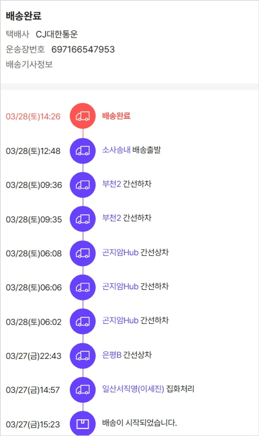The height and width of the screenshot is (436, 259).
Task: Click the truck icon beside 일산서직영 집화처리
Action: [x=83, y=390]
